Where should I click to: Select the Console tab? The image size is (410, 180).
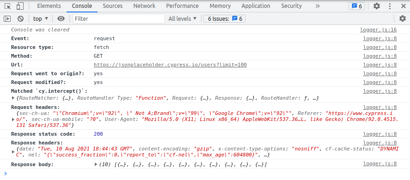pos(82,6)
